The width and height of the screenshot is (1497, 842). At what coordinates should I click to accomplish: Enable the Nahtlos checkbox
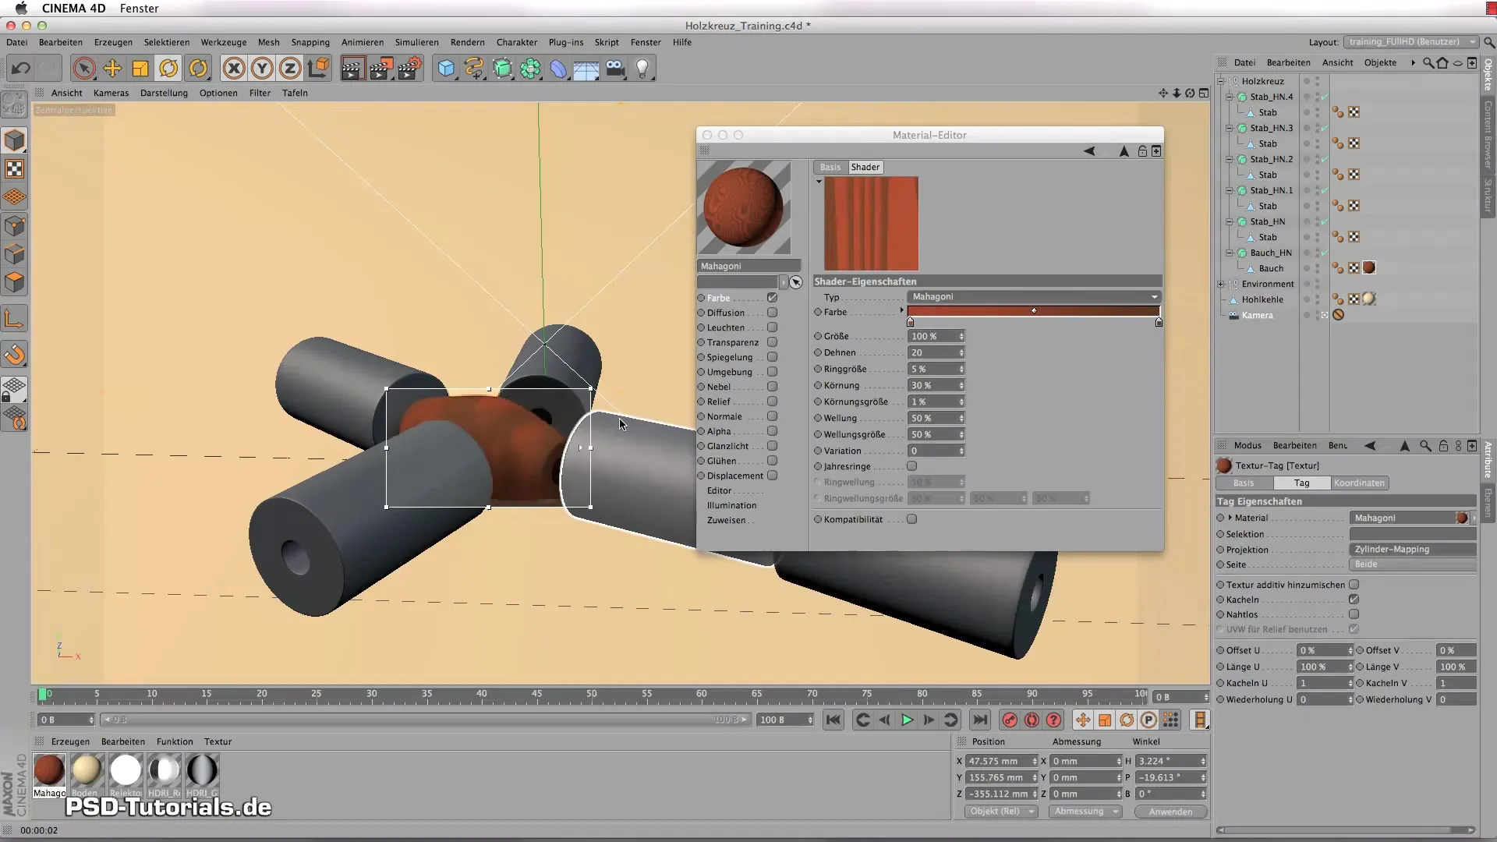tap(1354, 614)
